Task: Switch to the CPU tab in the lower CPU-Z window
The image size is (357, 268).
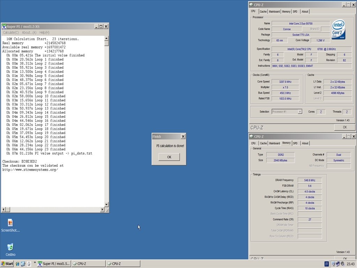Action: (x=253, y=143)
